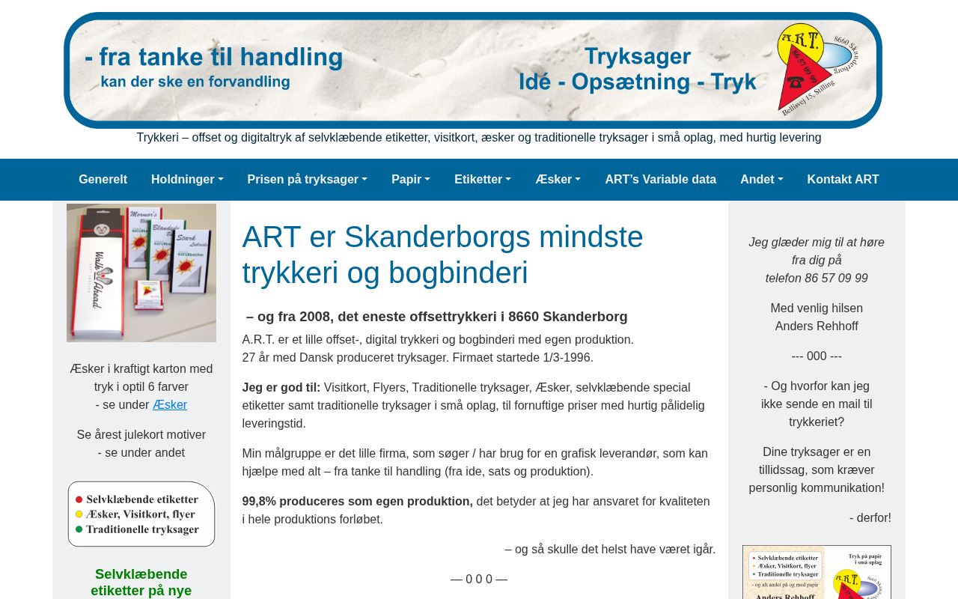Select the subheading about 8660 Skanderborg offsettrykkeri
The image size is (958, 599).
point(437,317)
